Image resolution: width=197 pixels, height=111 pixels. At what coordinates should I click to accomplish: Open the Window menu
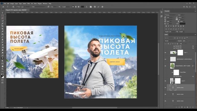click(x=45, y=4)
